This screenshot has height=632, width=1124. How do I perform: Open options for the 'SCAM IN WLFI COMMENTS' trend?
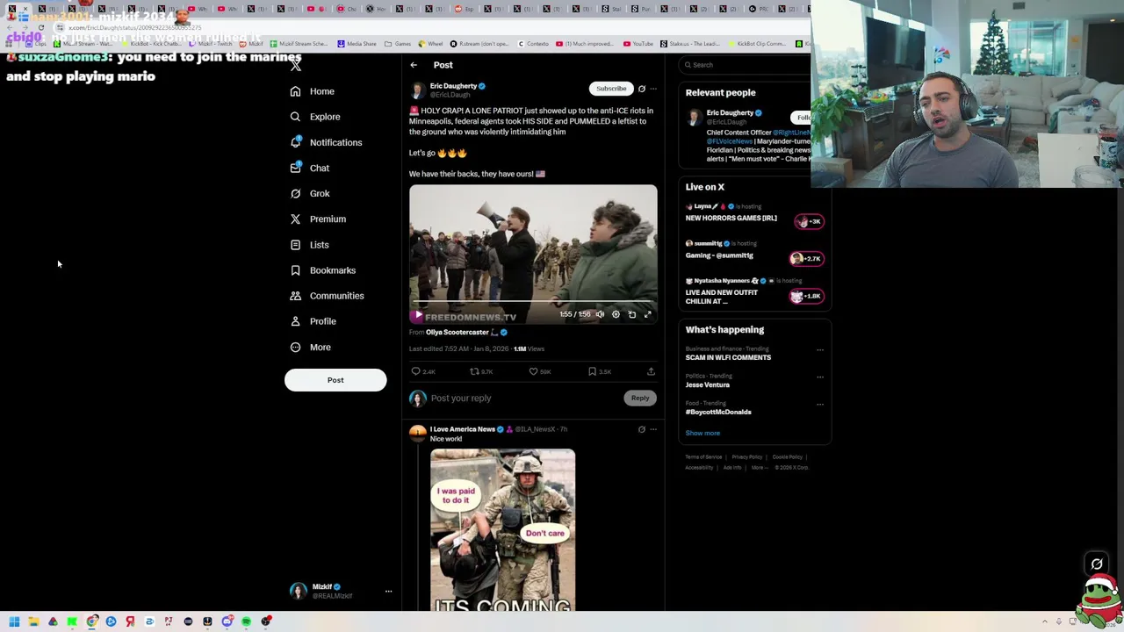[820, 349]
